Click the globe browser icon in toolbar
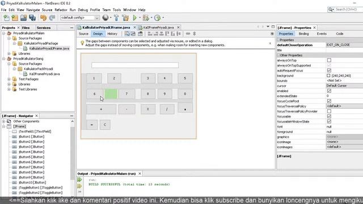The image size is (363, 204). point(105,18)
